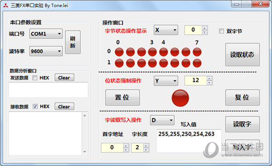The width and height of the screenshot is (272, 166).
Task: Click the bit address field showing 12
Action: coord(196,81)
